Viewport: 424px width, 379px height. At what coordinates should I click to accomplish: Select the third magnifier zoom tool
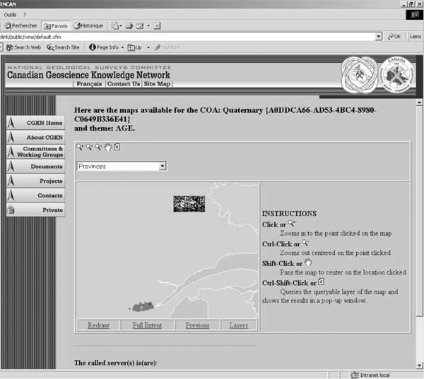click(99, 148)
